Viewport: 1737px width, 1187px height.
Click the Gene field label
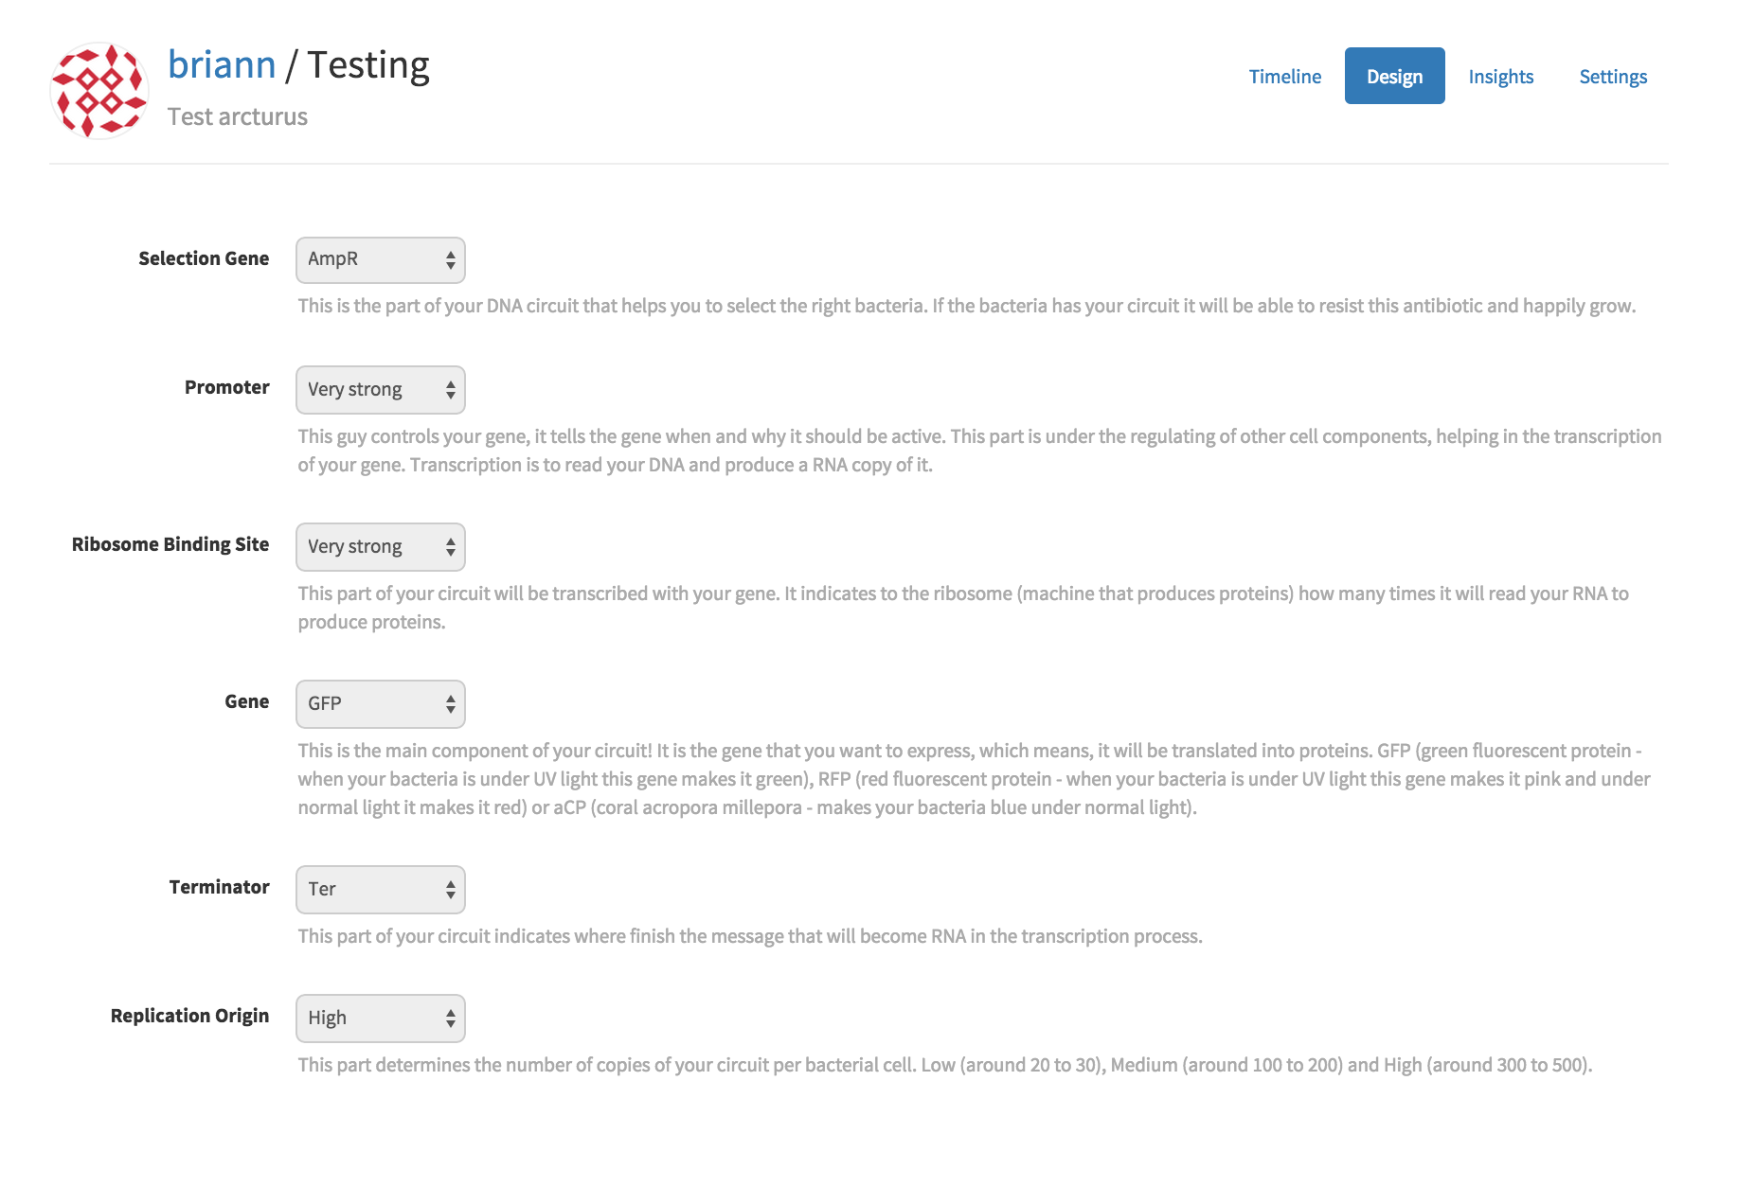click(246, 701)
